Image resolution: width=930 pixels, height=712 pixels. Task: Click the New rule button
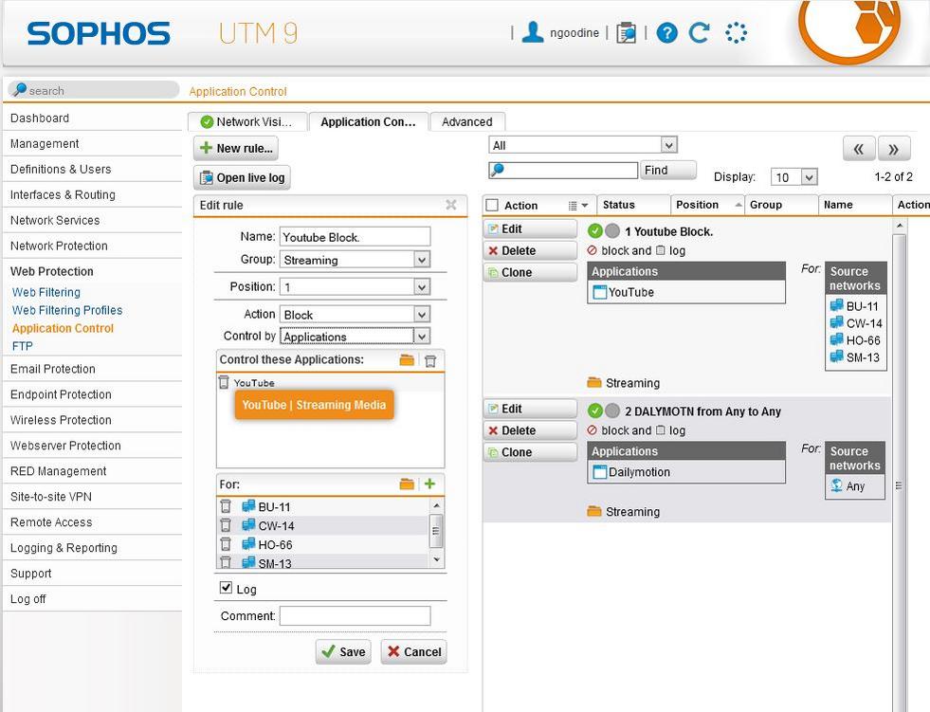pyautogui.click(x=236, y=148)
